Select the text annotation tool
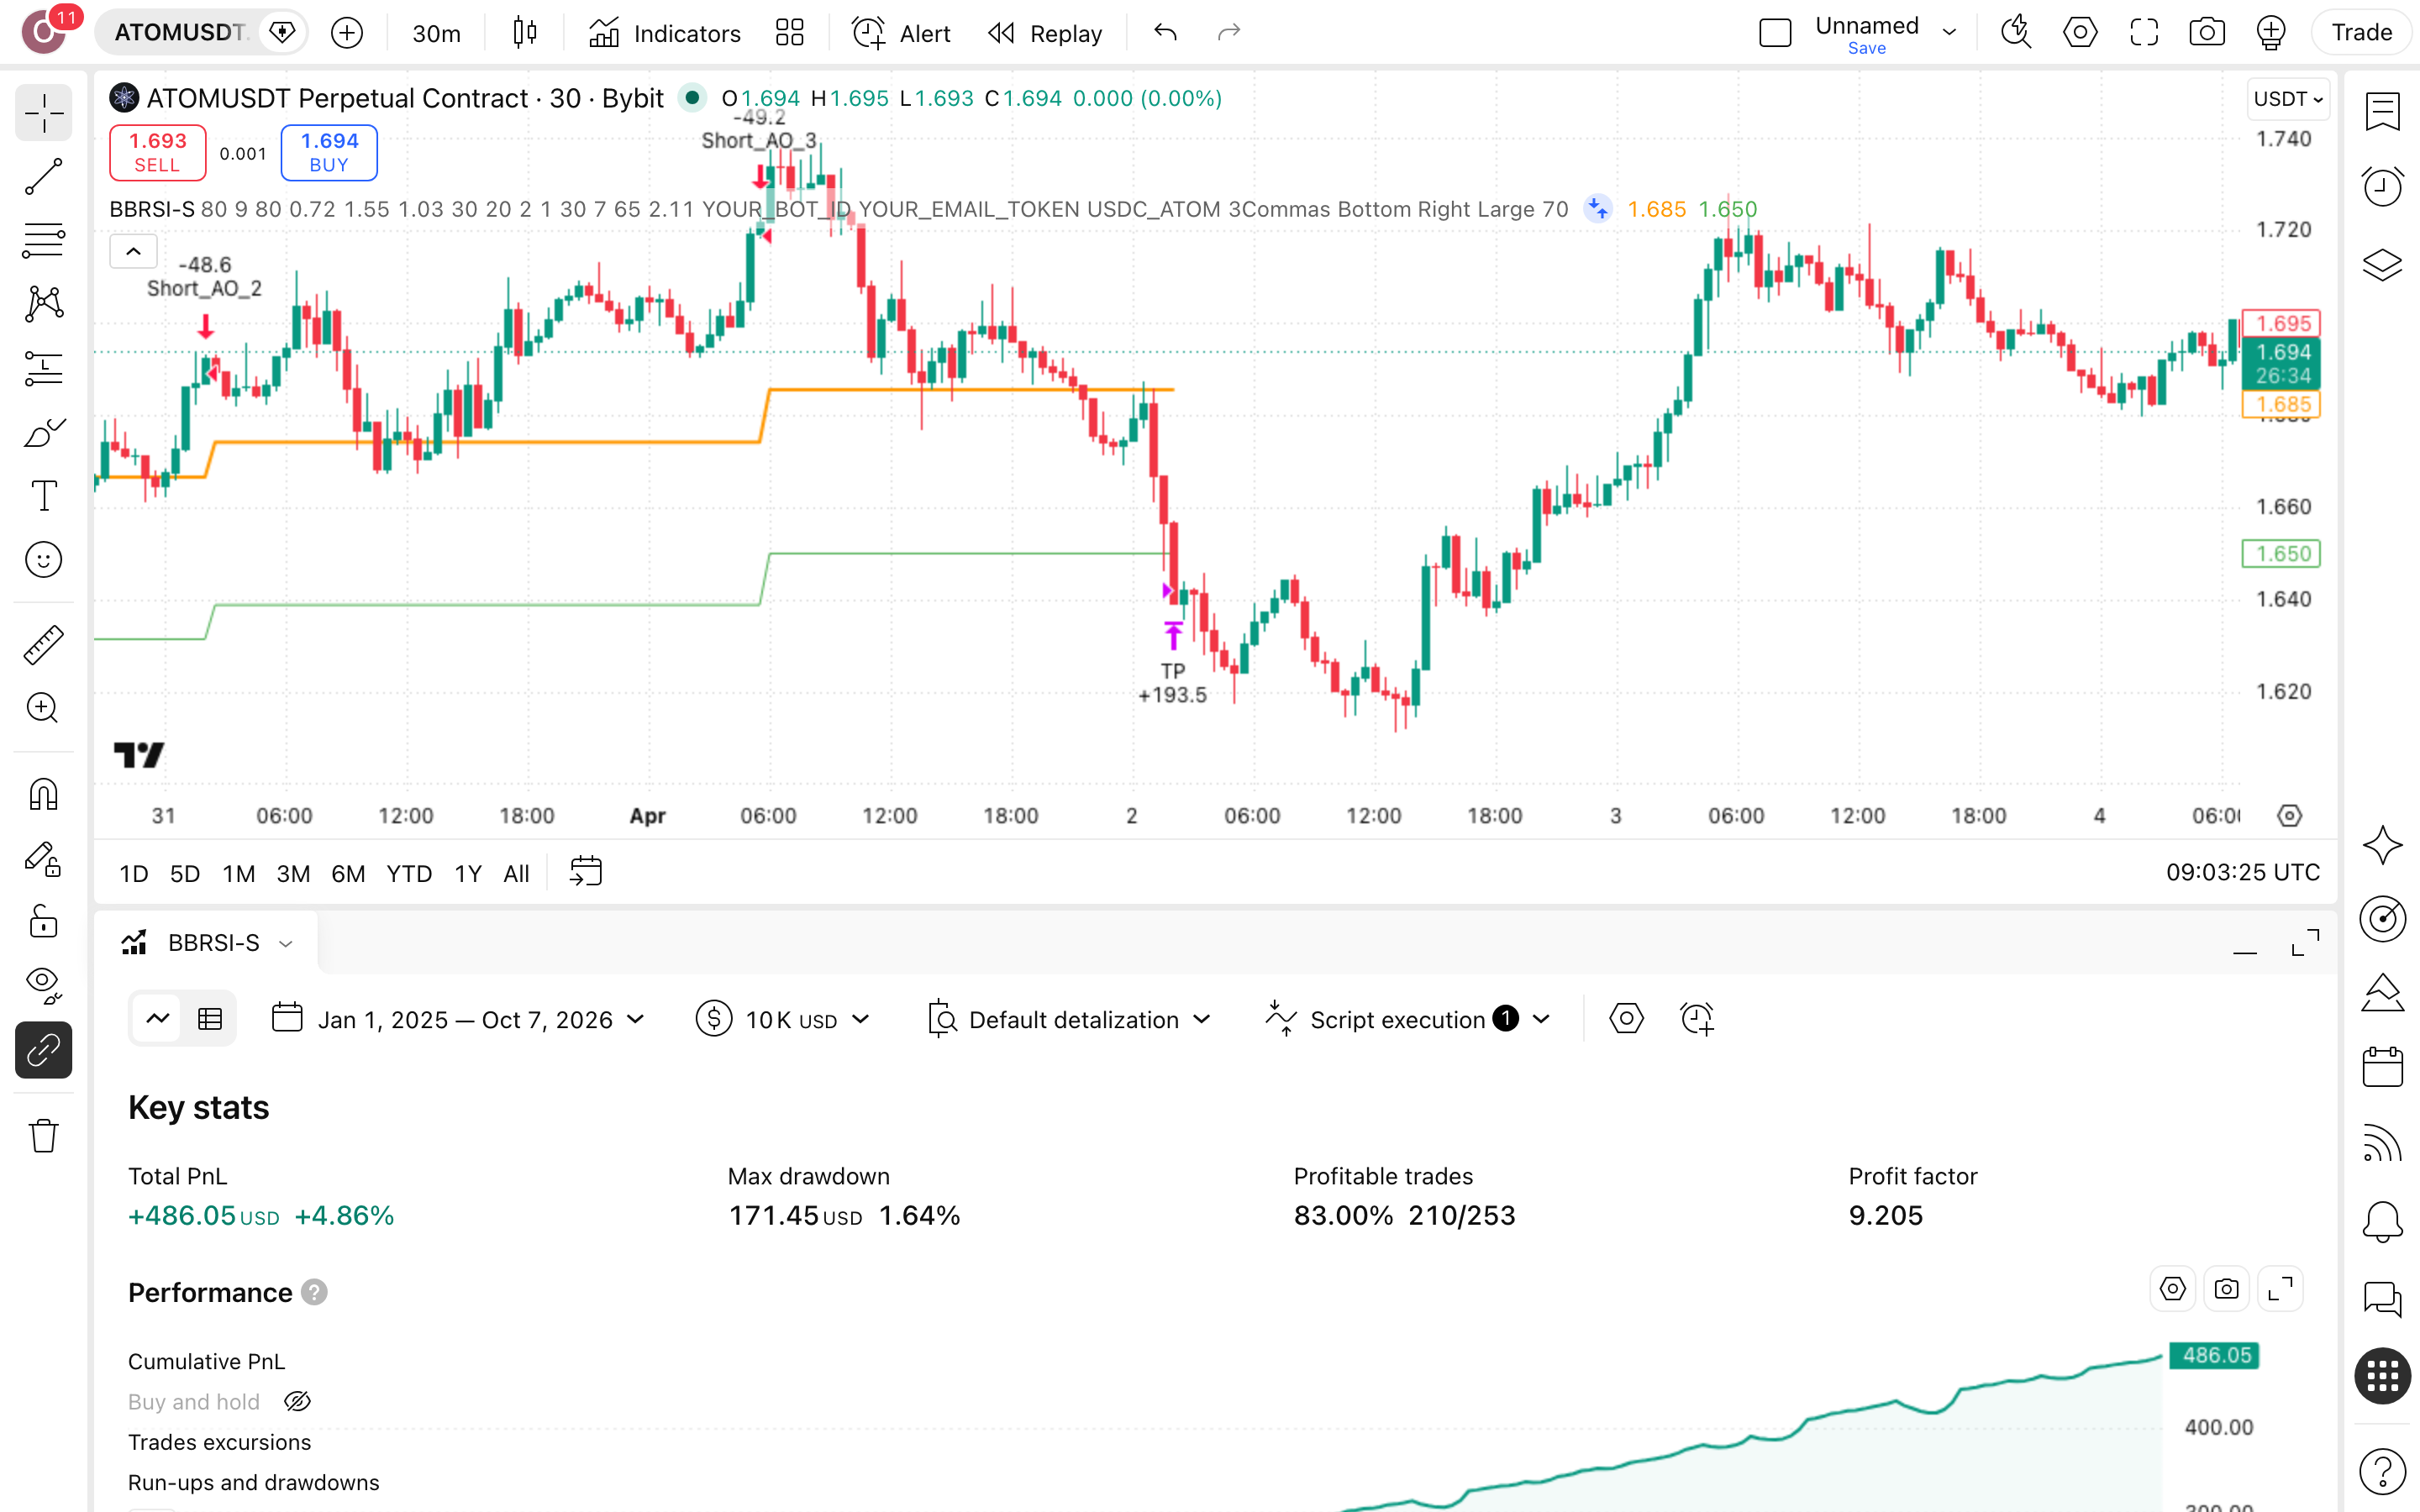 tap(43, 496)
